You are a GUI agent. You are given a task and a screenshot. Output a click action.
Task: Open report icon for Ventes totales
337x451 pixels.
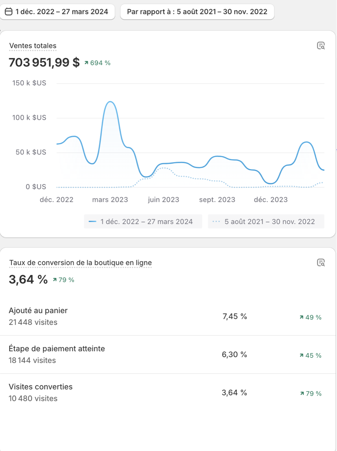pyautogui.click(x=321, y=46)
